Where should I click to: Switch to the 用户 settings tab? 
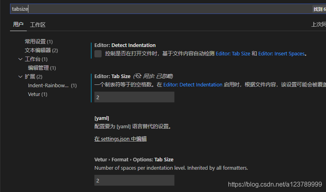18,25
